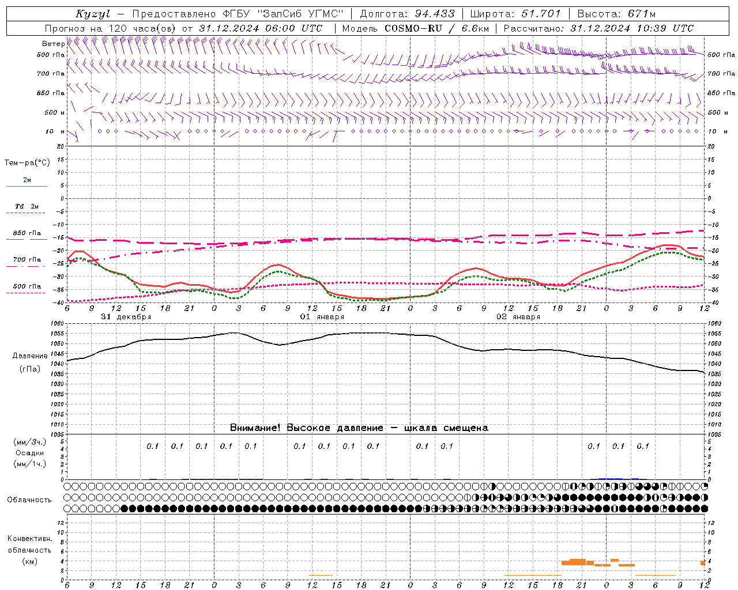The width and height of the screenshot is (738, 590).
Task: Click the (мм/1ч.) unit label
Action: click(29, 464)
